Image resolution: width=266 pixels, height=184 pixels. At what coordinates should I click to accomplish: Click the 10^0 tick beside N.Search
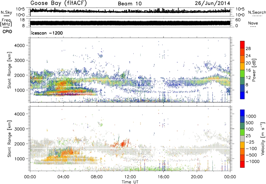(x=240, y=15)
